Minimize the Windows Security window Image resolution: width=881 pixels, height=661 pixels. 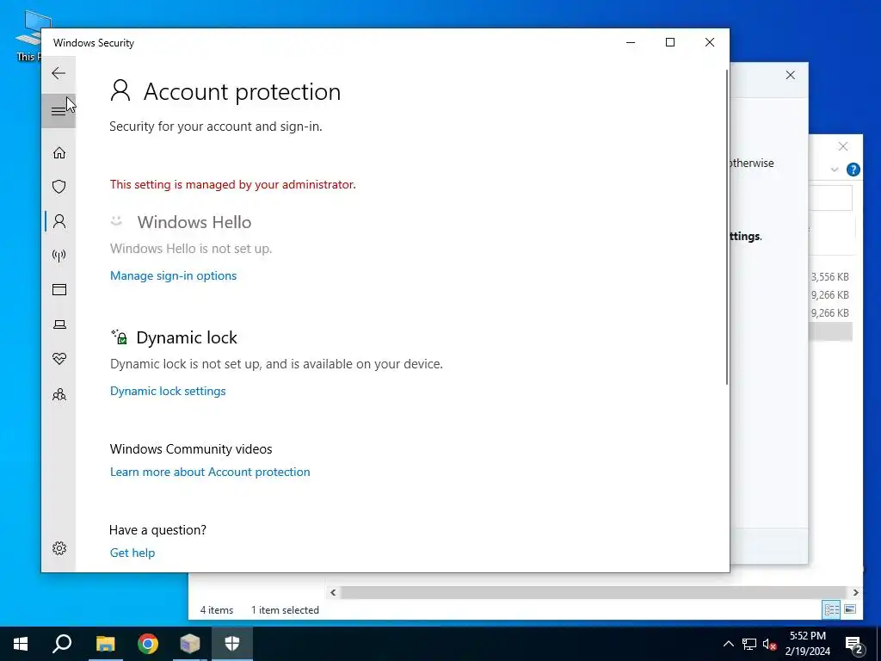(631, 42)
